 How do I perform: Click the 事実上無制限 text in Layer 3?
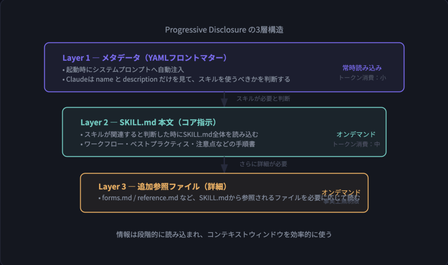tap(341, 201)
